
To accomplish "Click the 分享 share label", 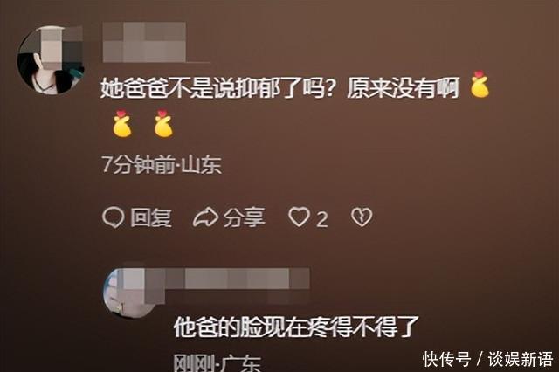I will click(x=245, y=217).
